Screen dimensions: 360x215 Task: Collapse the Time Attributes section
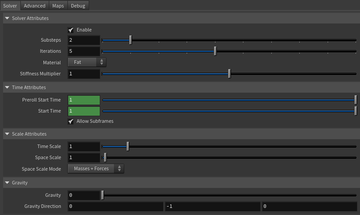pos(7,87)
